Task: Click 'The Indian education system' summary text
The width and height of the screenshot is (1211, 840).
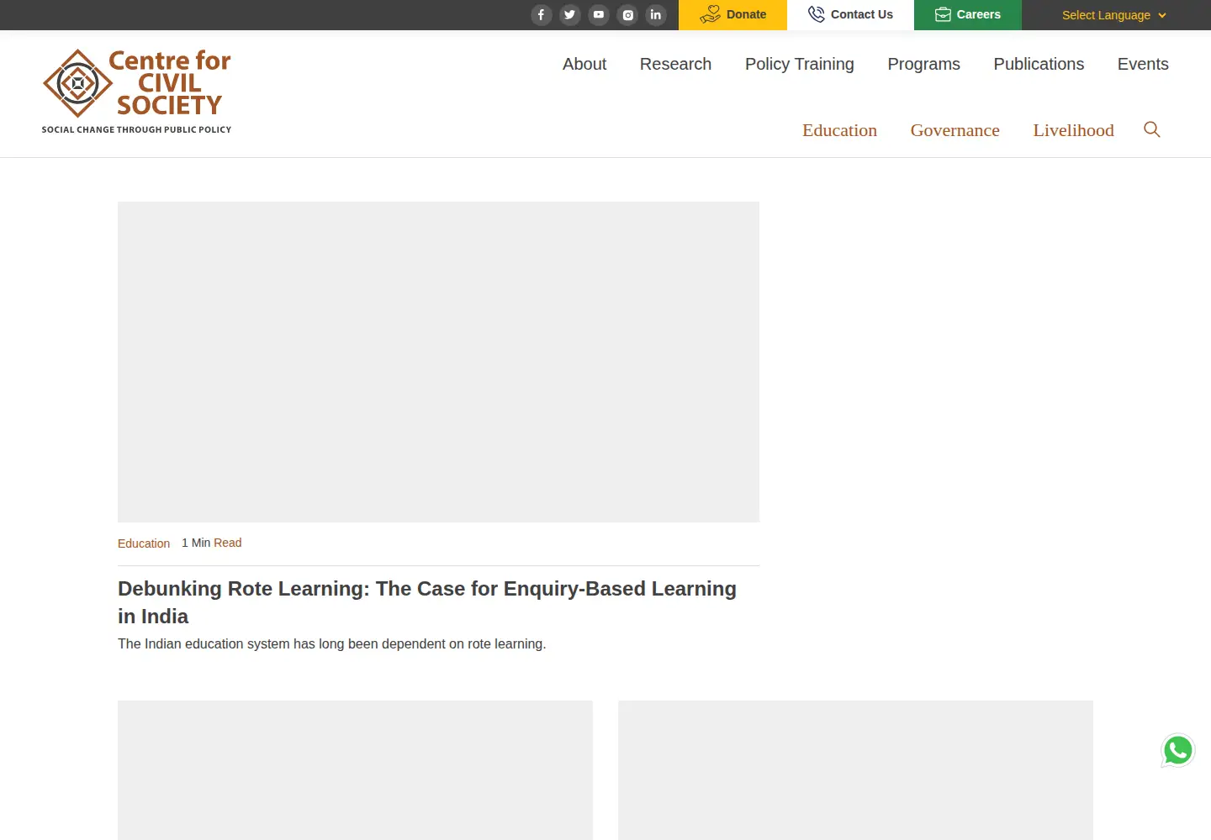Action: tap(332, 643)
